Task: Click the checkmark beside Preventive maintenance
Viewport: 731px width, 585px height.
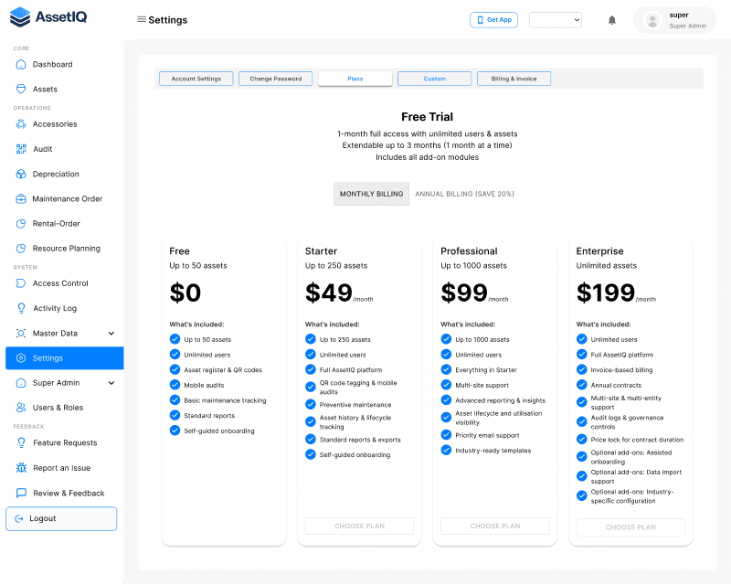Action: pyautogui.click(x=311, y=404)
